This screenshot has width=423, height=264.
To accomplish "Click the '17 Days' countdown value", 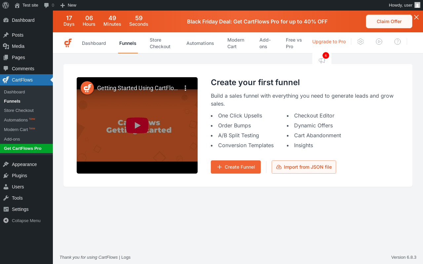I will click(x=69, y=21).
